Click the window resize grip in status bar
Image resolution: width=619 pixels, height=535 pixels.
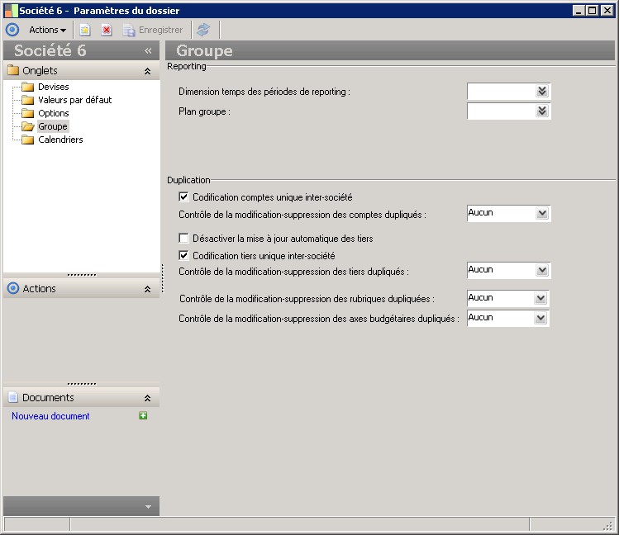point(607,526)
